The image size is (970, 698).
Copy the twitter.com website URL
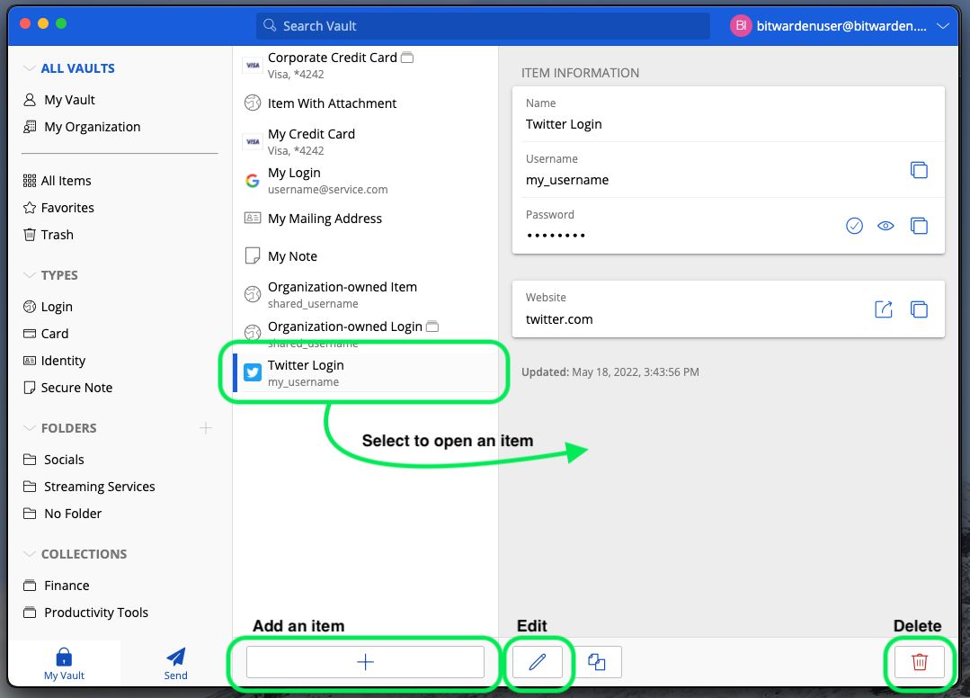919,309
